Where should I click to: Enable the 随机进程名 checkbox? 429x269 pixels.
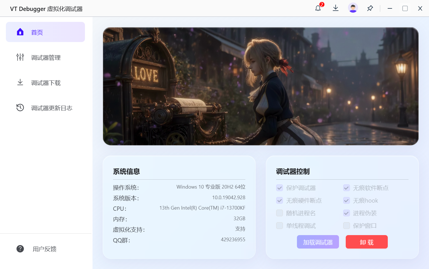(x=280, y=213)
